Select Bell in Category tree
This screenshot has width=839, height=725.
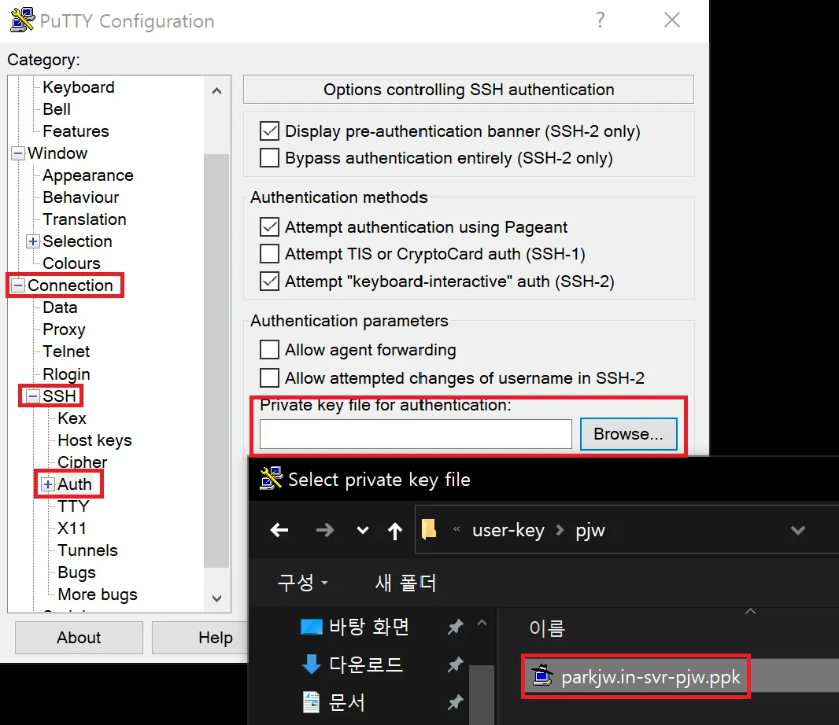point(57,109)
